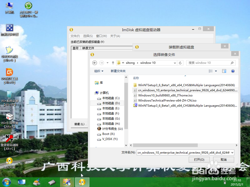
Task: Click the xitong breadcrumb segment
Action: (x=130, y=63)
